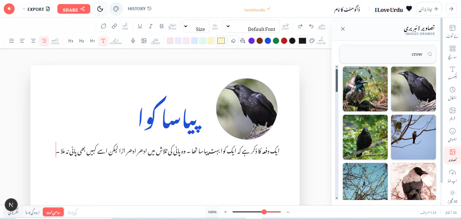Open the Size dropdown

pos(196,26)
